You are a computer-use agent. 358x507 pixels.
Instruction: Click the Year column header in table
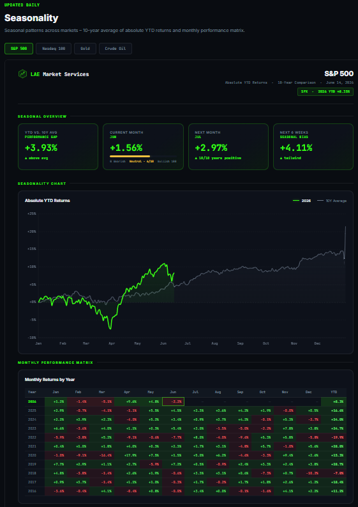(x=32, y=392)
